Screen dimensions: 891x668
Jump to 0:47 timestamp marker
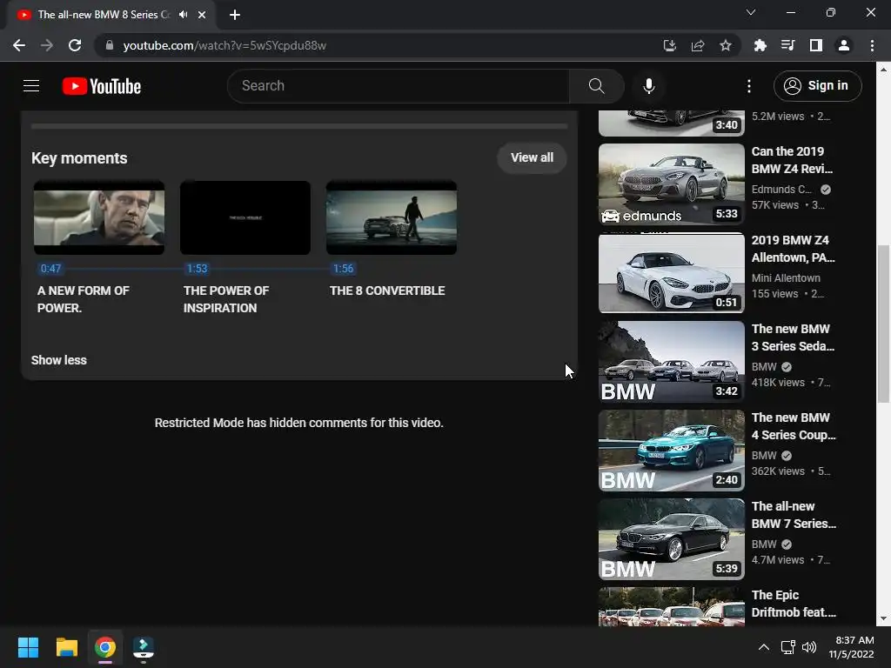tap(50, 269)
